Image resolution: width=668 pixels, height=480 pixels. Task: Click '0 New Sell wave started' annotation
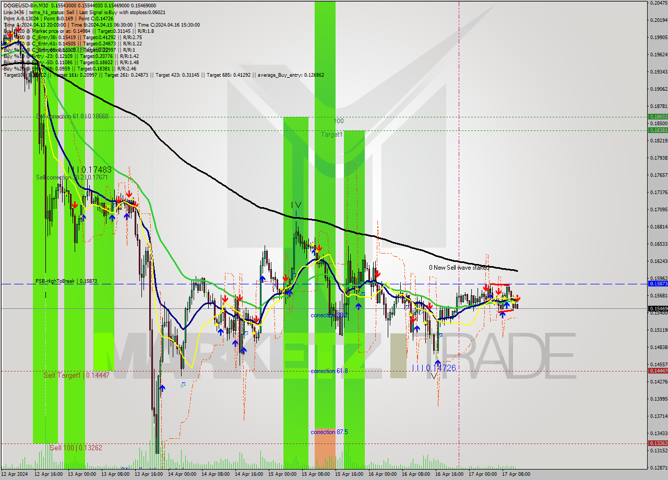(459, 268)
